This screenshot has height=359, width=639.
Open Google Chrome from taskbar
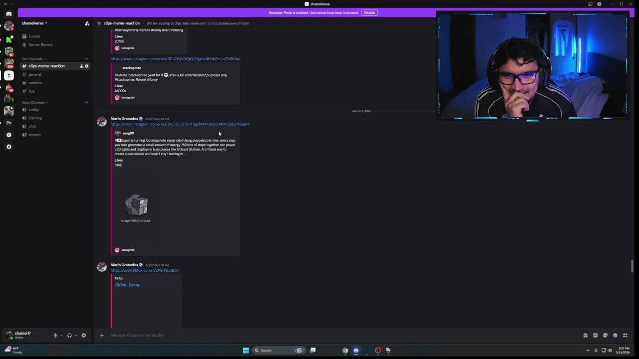click(345, 351)
